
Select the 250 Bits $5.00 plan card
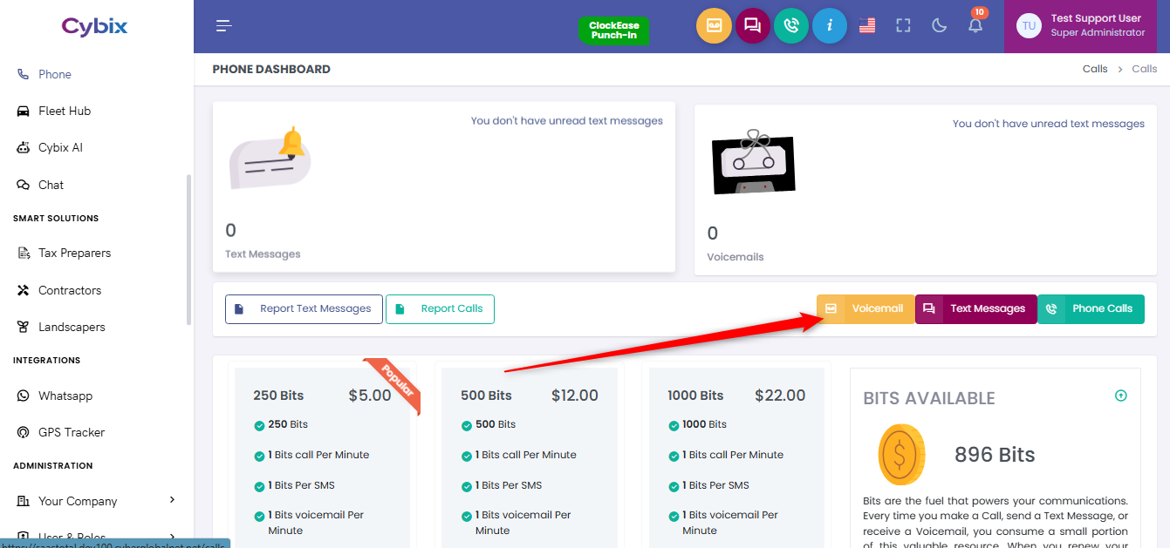coord(322,457)
